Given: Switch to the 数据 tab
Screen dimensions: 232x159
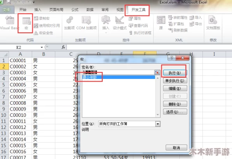Looking at the screenshot, I should (x=90, y=10).
